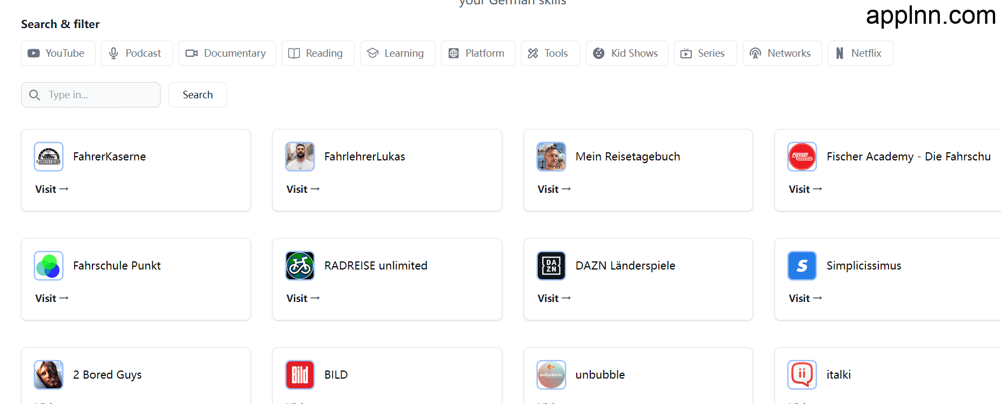Click the Simplicissimus blue S icon
The image size is (1001, 404).
click(802, 266)
